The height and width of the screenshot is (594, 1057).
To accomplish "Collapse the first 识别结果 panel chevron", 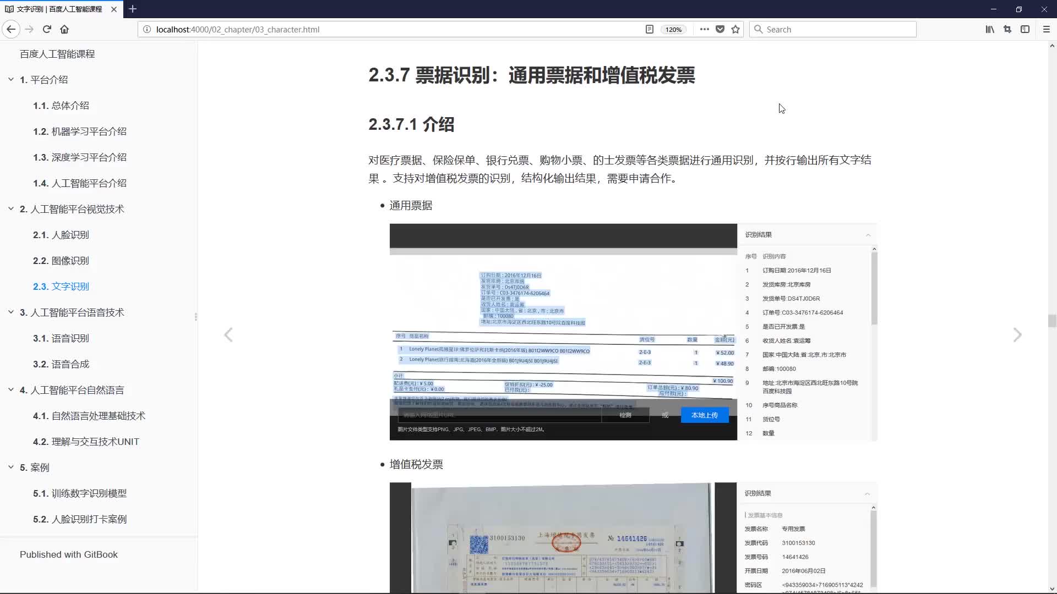I will coord(868,235).
